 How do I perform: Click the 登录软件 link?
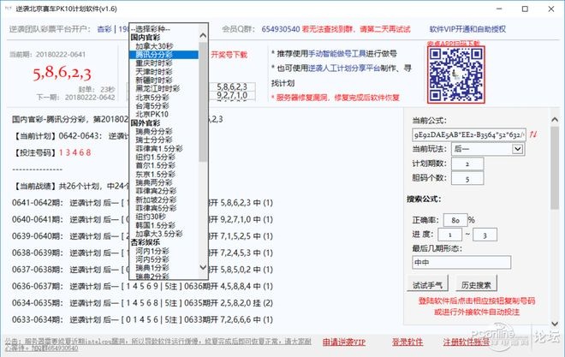click(407, 342)
